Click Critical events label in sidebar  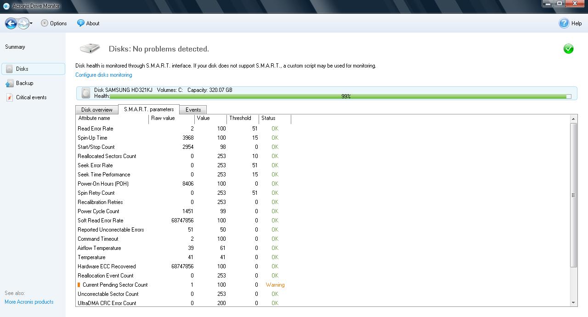coord(31,97)
